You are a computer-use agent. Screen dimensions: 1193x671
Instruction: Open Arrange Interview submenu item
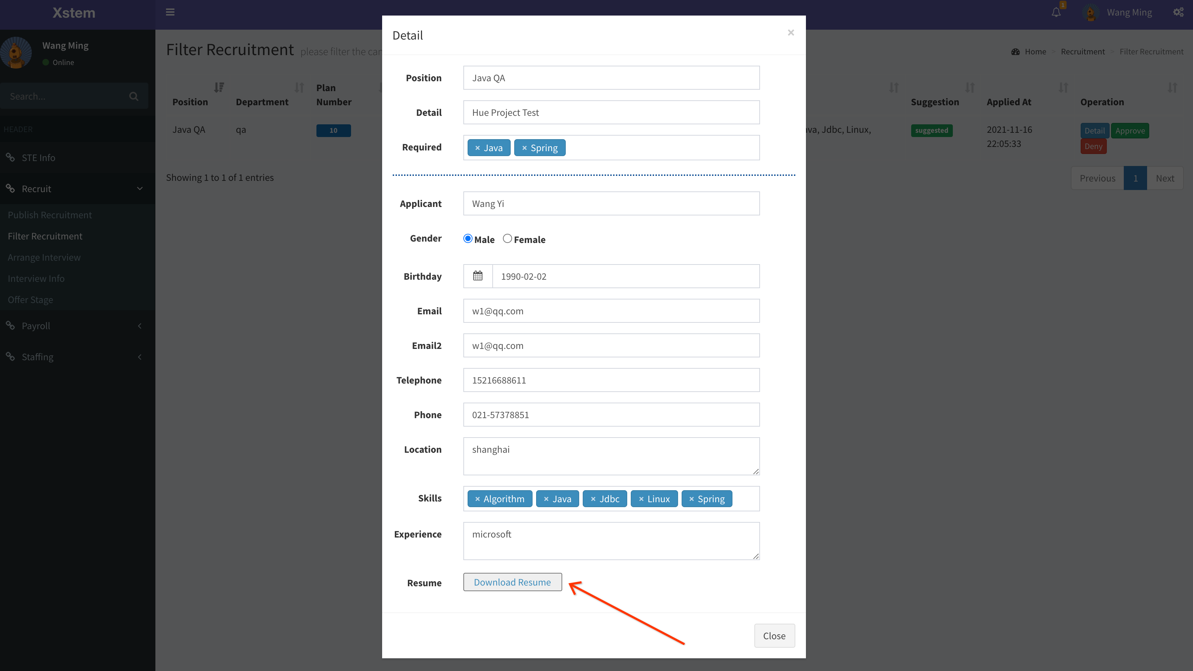(x=44, y=257)
